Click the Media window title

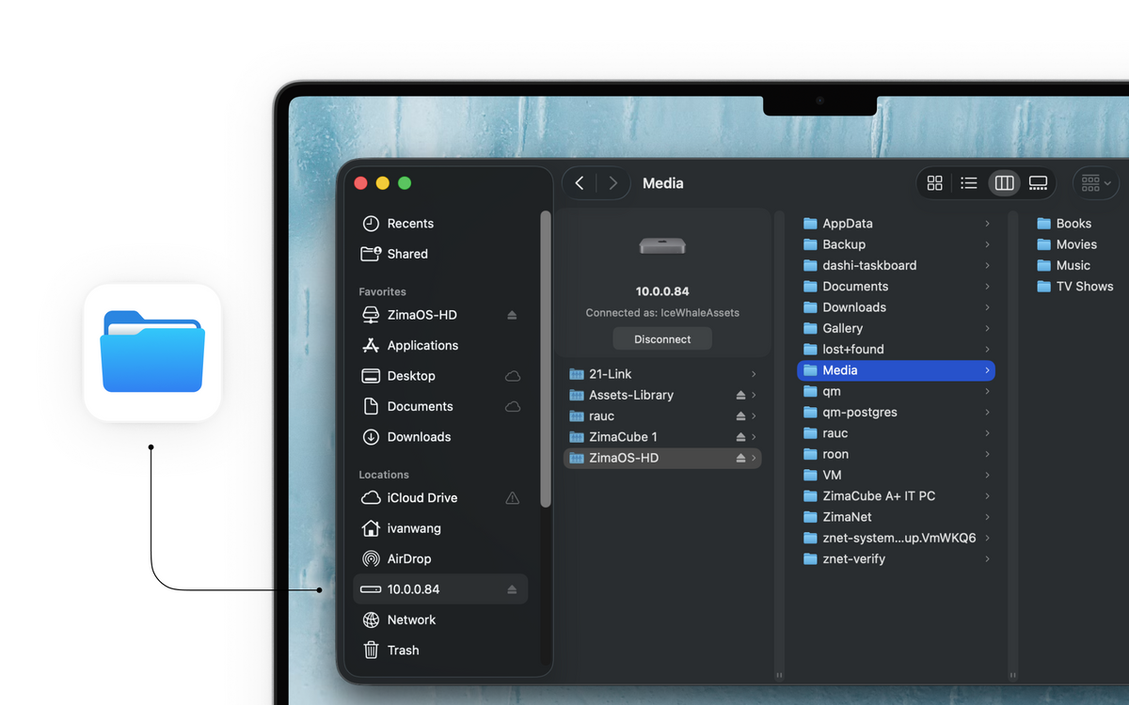pyautogui.click(x=663, y=183)
